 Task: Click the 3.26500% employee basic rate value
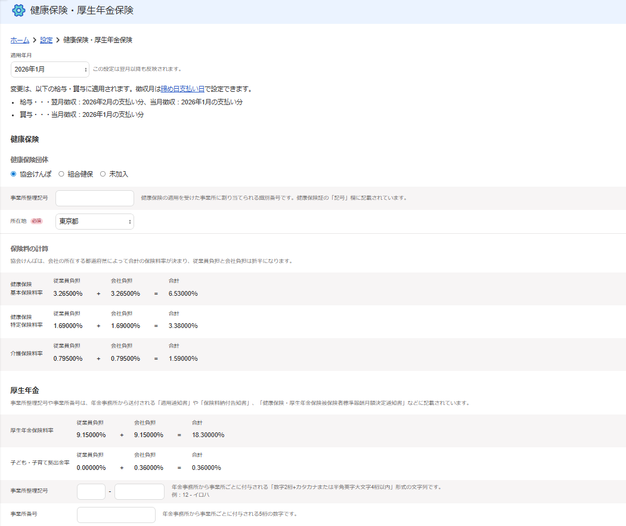point(68,293)
